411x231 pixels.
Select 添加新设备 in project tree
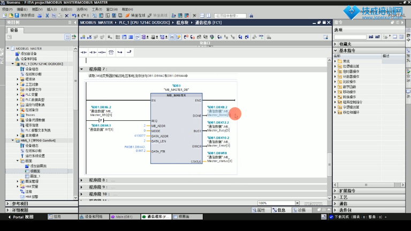click(x=28, y=53)
